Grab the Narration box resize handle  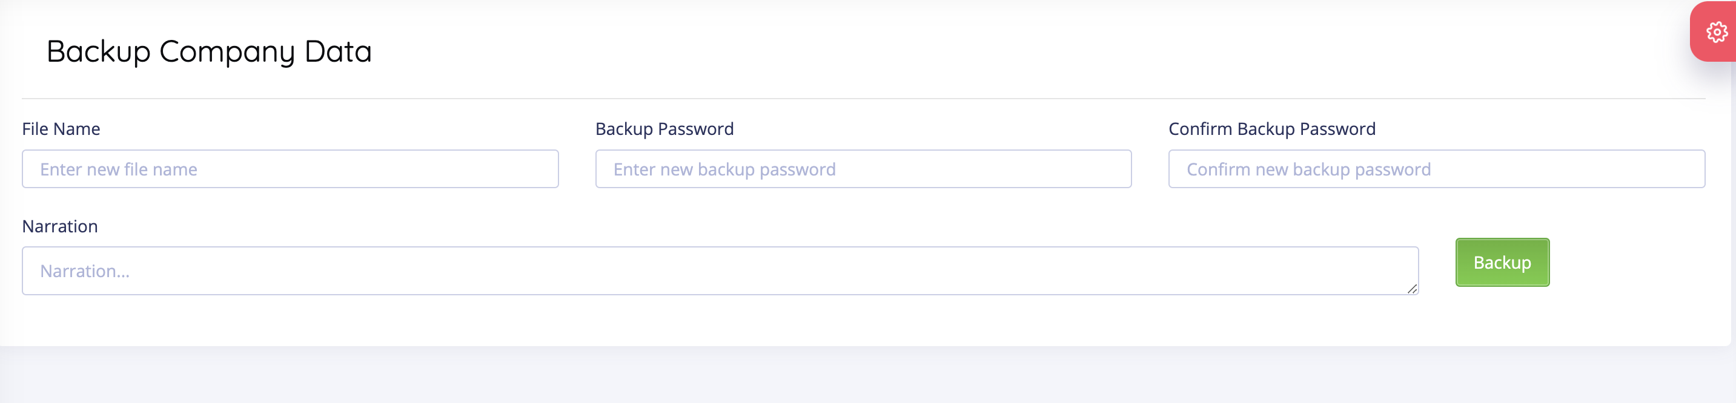click(1412, 289)
